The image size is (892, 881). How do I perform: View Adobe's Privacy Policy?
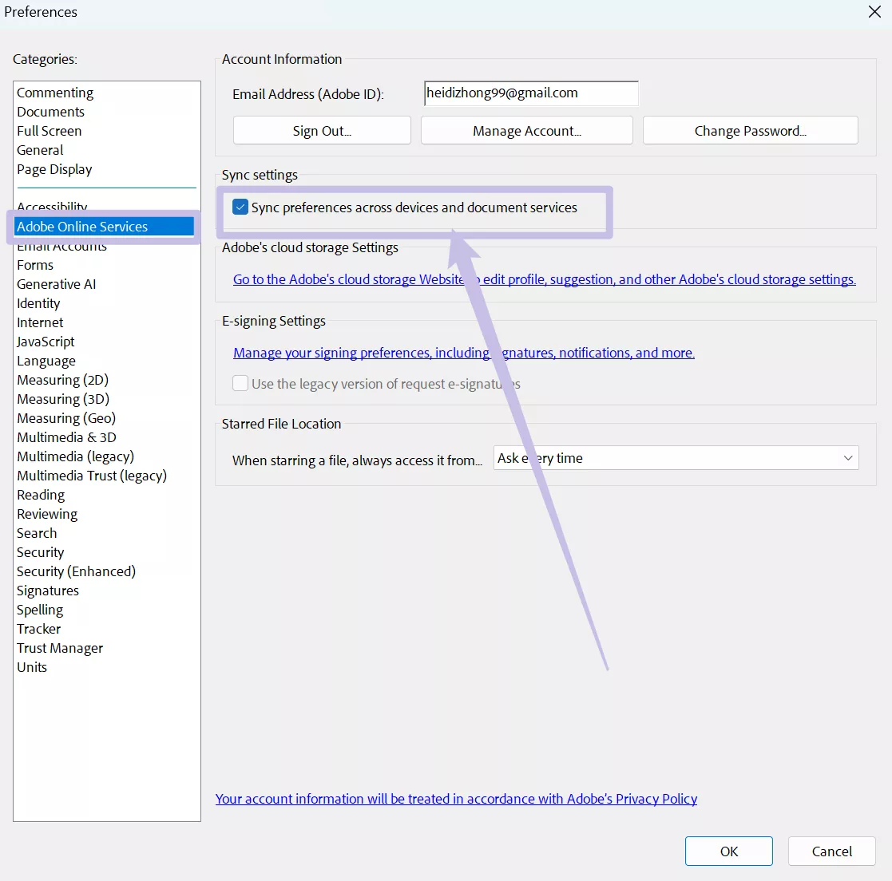[456, 799]
